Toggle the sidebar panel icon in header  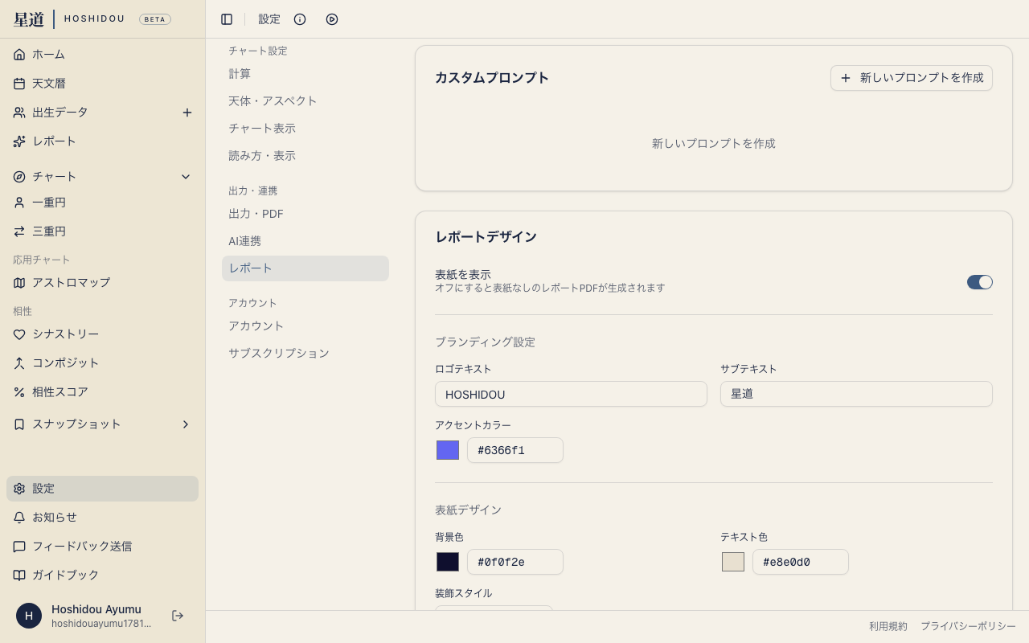(x=227, y=19)
